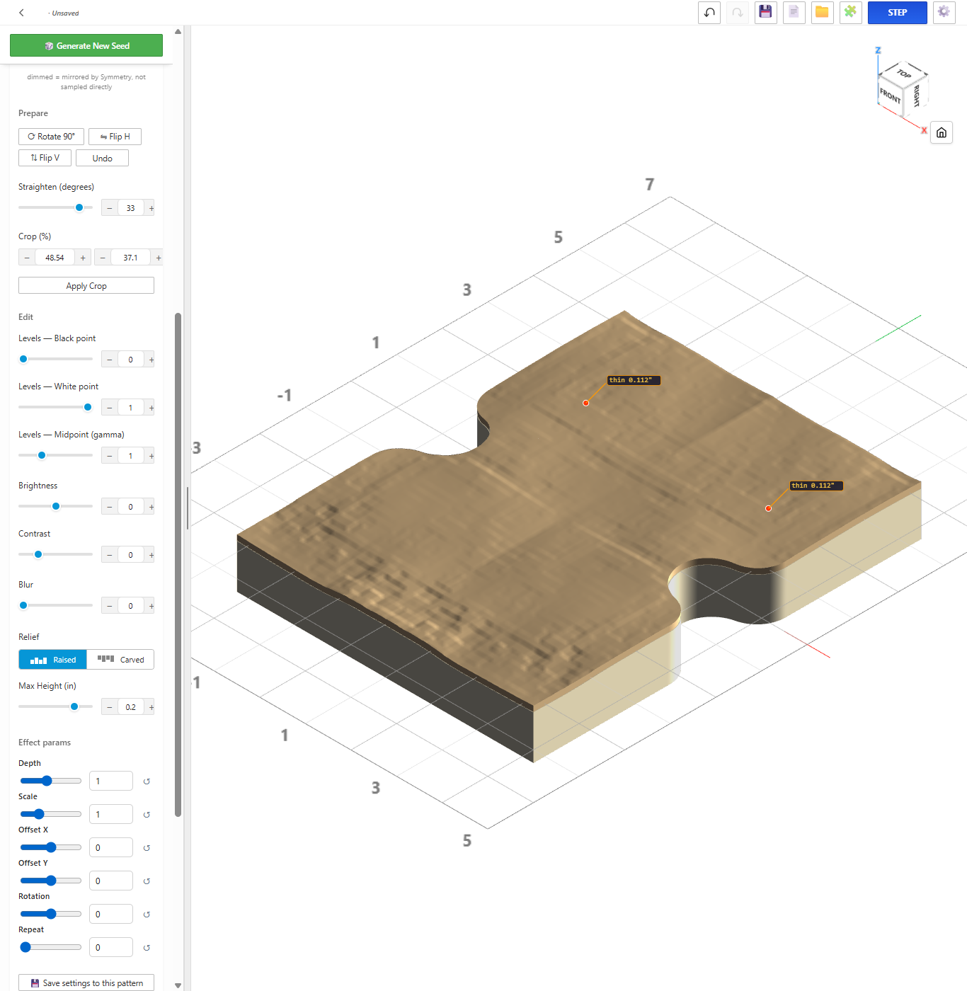
Task: Click the Depth value input field
Action: 111,781
